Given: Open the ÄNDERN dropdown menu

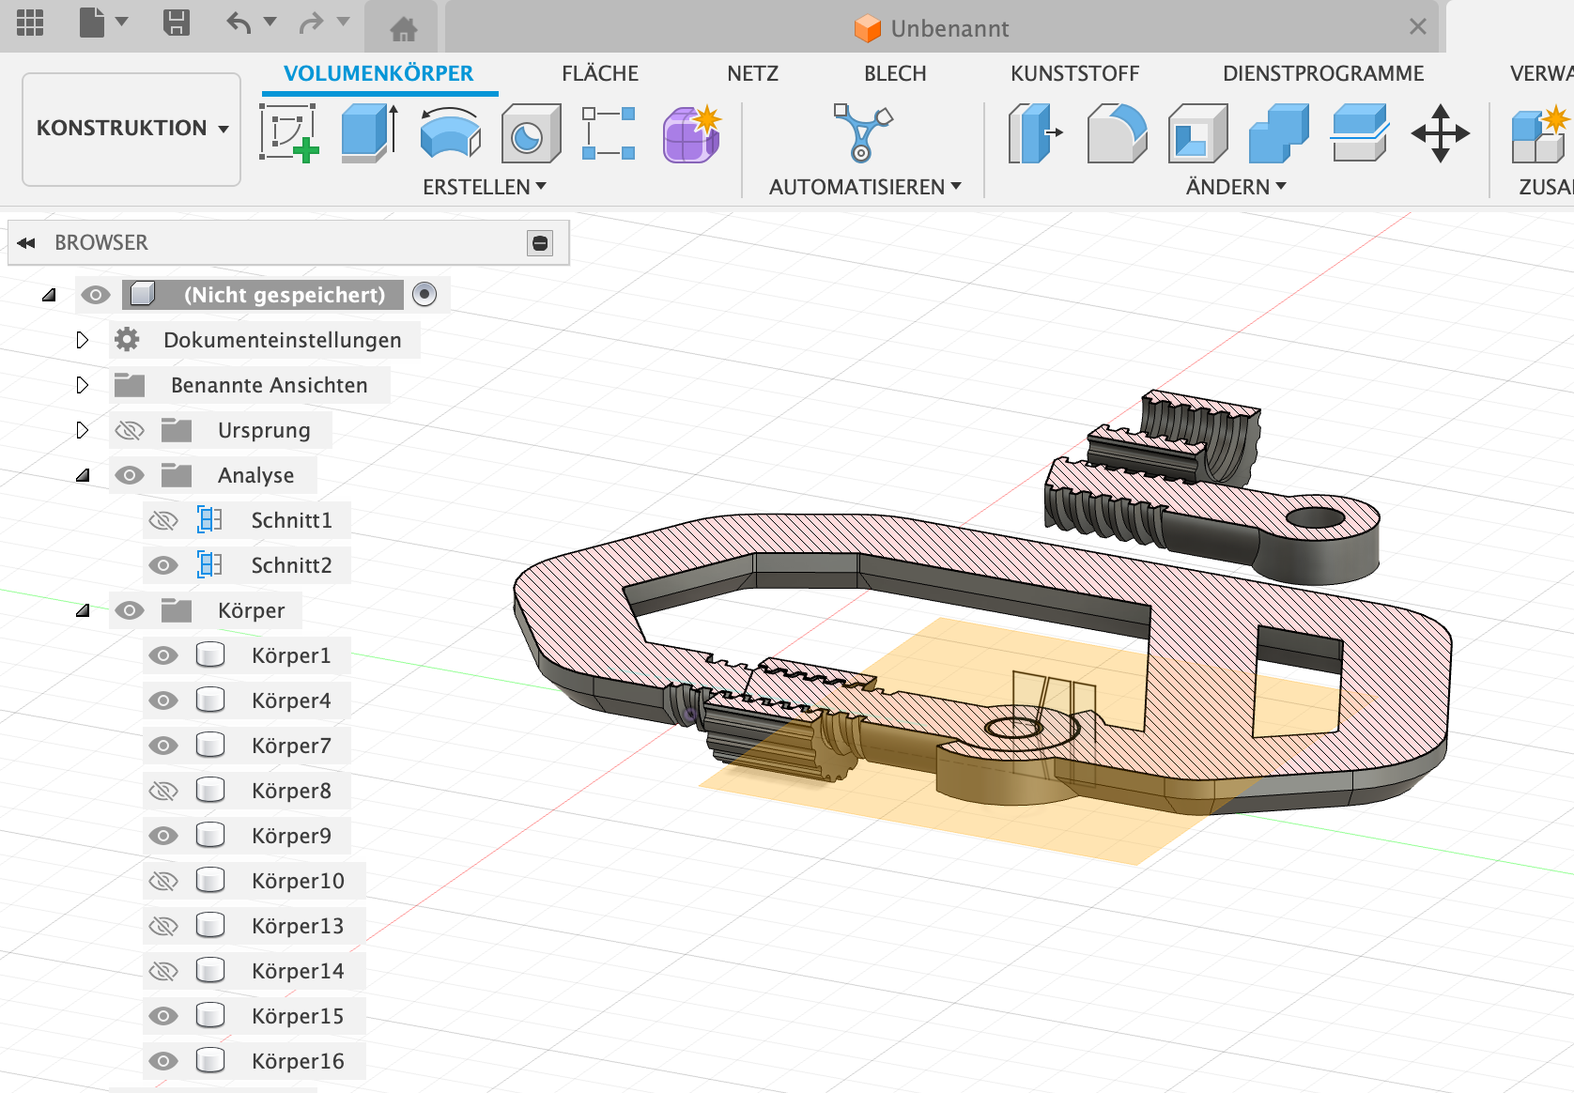Looking at the screenshot, I should pos(1236,187).
